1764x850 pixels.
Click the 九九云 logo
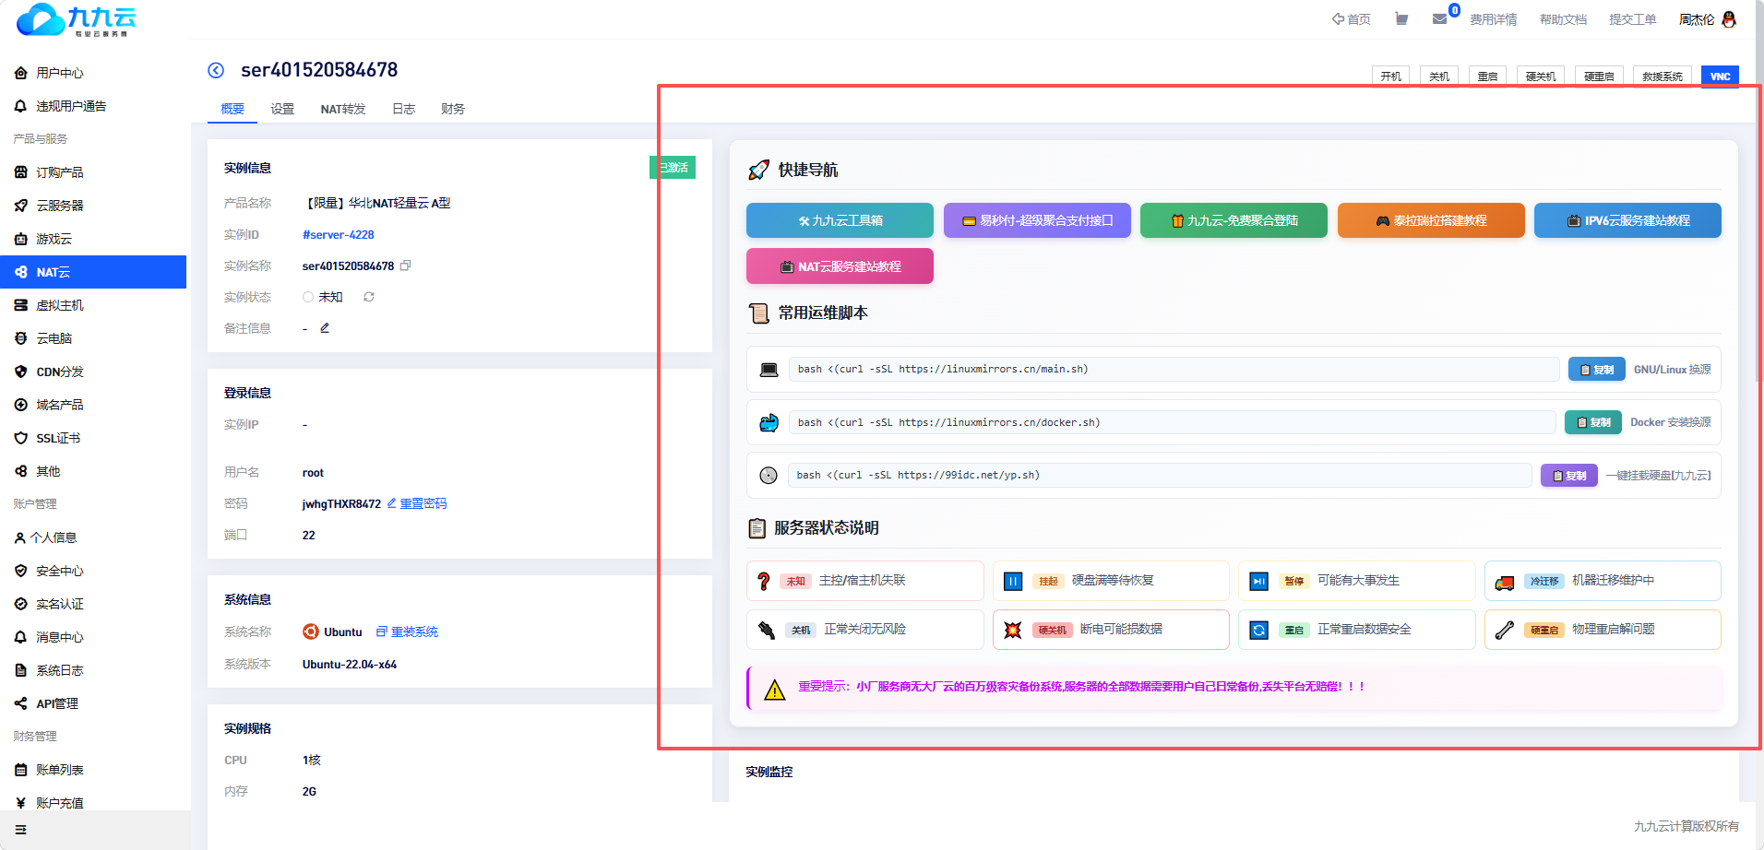tap(77, 19)
